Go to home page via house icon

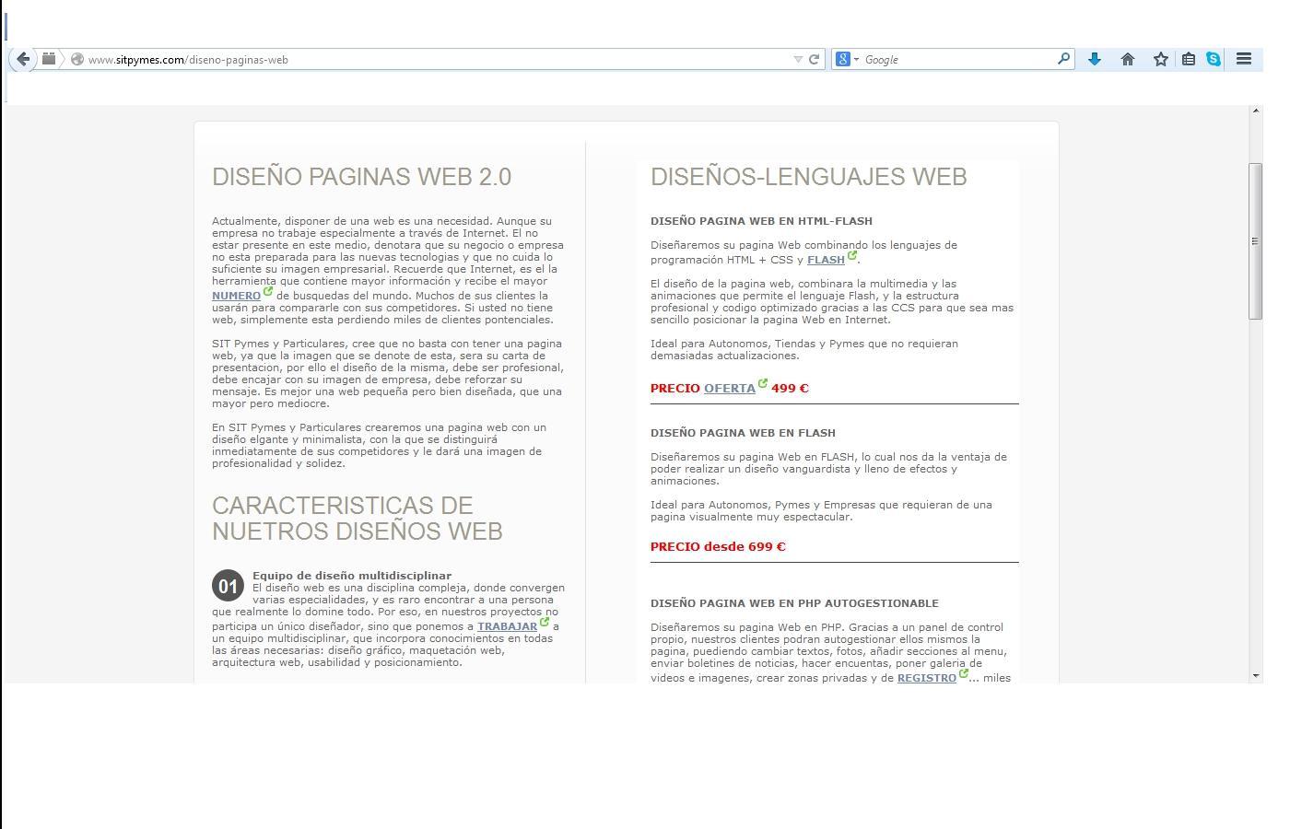(1128, 59)
